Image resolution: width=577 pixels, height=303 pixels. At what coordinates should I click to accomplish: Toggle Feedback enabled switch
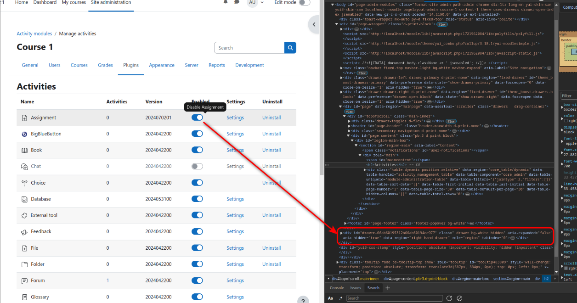pyautogui.click(x=197, y=231)
